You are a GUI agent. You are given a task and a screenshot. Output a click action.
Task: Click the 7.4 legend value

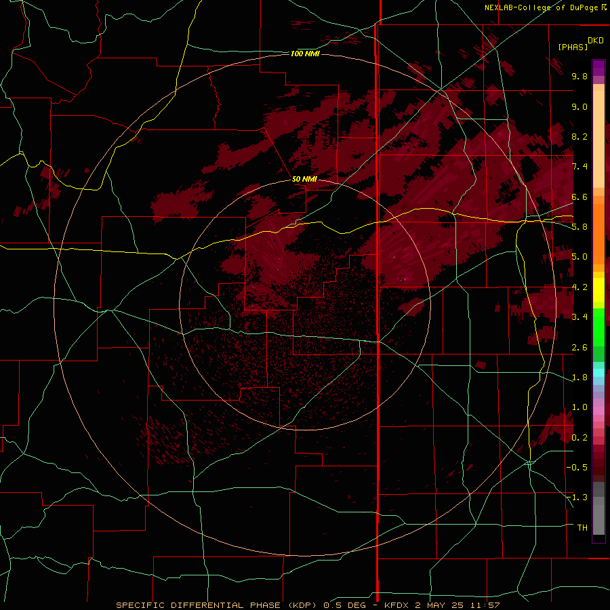[x=579, y=167]
